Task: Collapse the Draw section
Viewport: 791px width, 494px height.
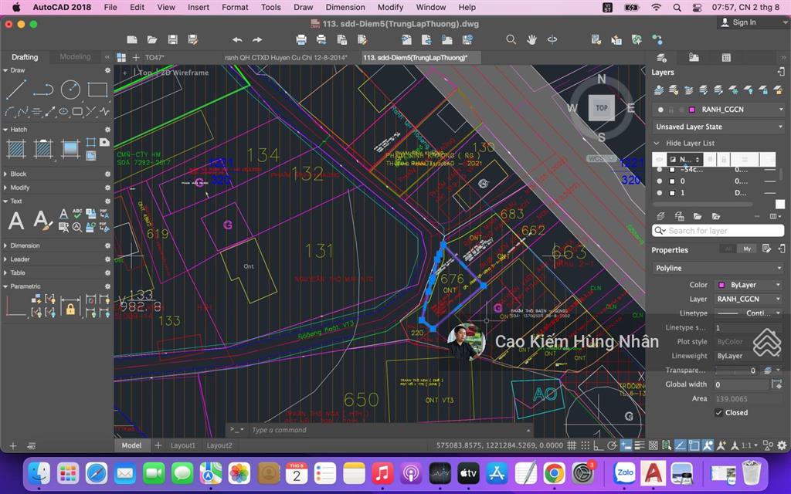Action: click(x=5, y=70)
